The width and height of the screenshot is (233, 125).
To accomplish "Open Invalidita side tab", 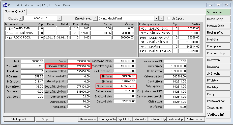I will click(218, 39).
